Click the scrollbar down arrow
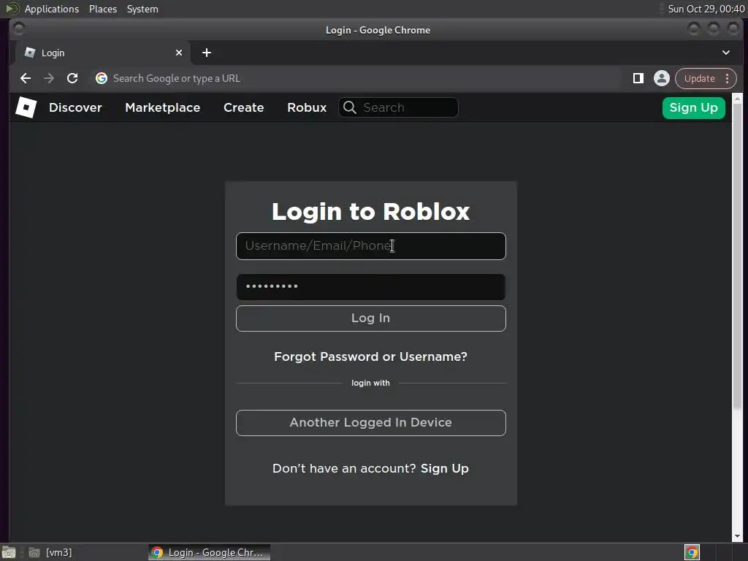Image resolution: width=748 pixels, height=561 pixels. point(738,536)
